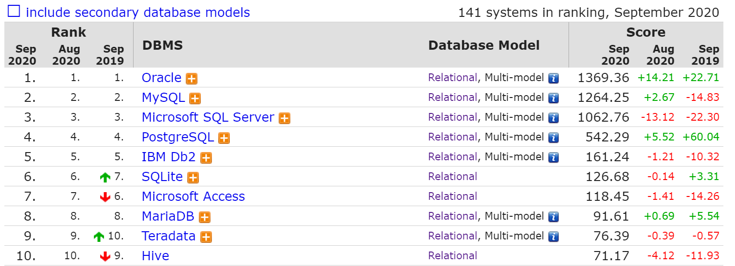The image size is (735, 266).
Task: Open the Teradata link
Action: 168,236
